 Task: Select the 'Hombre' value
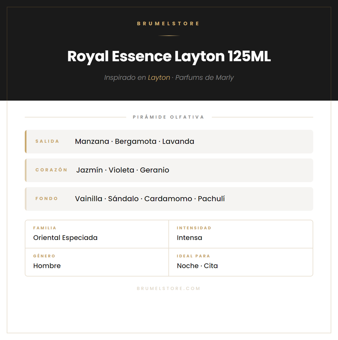coord(47,266)
